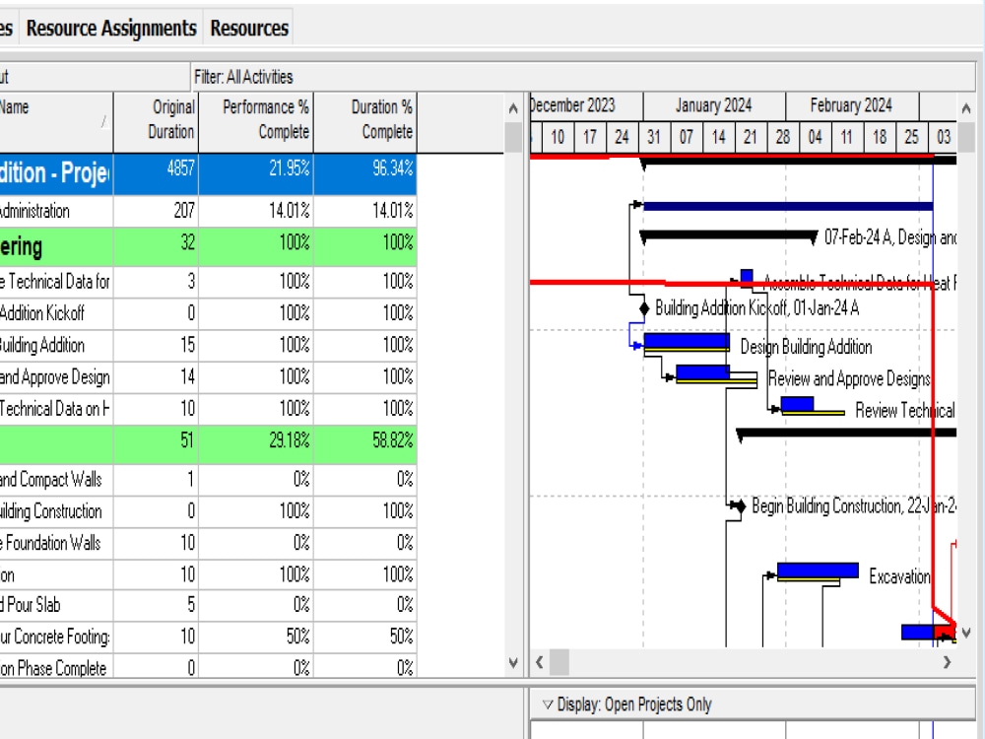The image size is (985, 739).
Task: Select the Design Building Addition Gantt bar
Action: click(686, 340)
